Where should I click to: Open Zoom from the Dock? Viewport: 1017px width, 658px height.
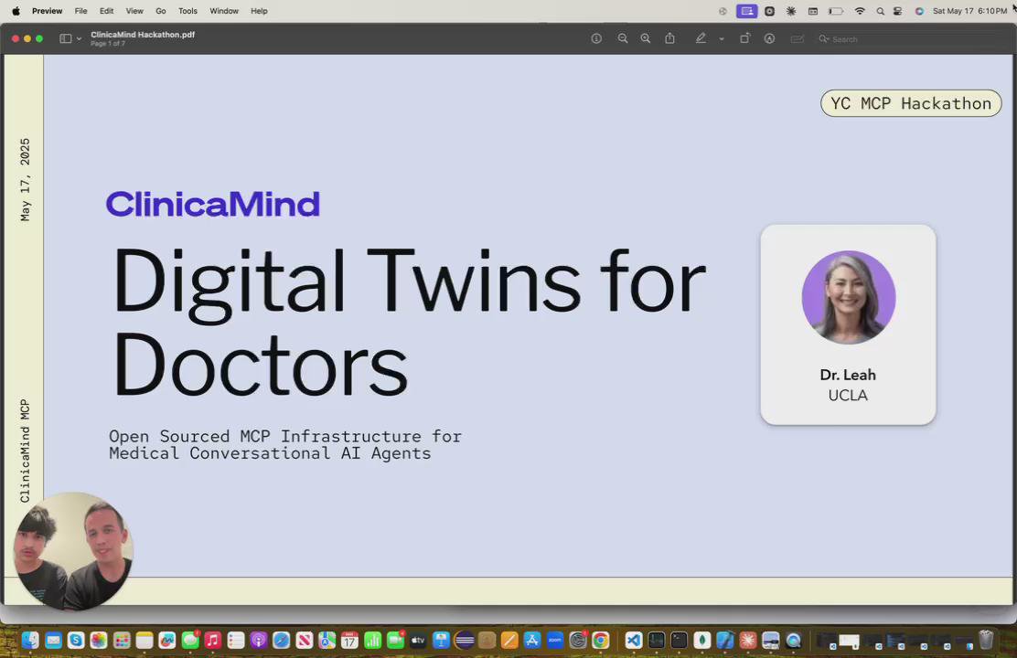[554, 641]
